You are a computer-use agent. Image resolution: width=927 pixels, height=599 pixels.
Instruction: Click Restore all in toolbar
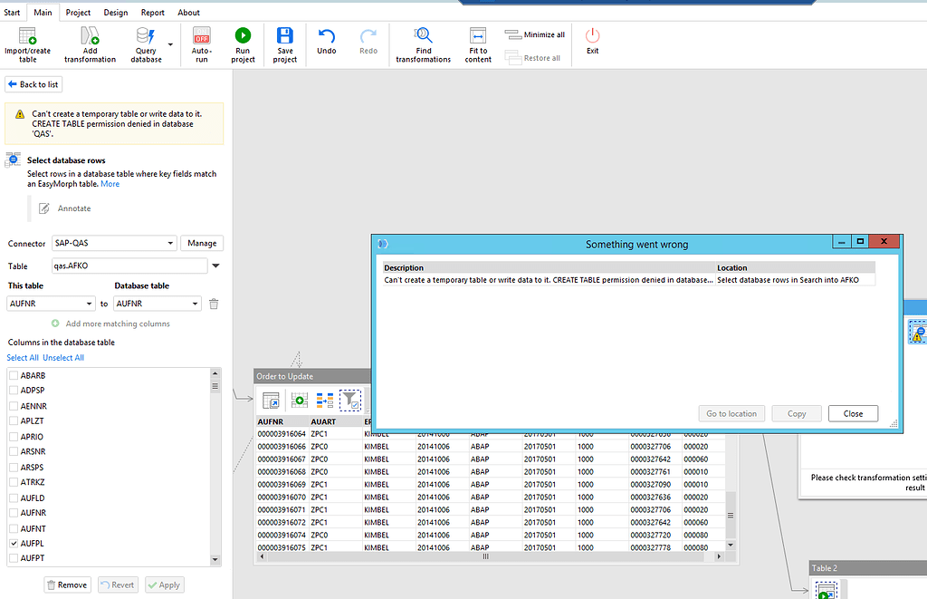point(532,58)
